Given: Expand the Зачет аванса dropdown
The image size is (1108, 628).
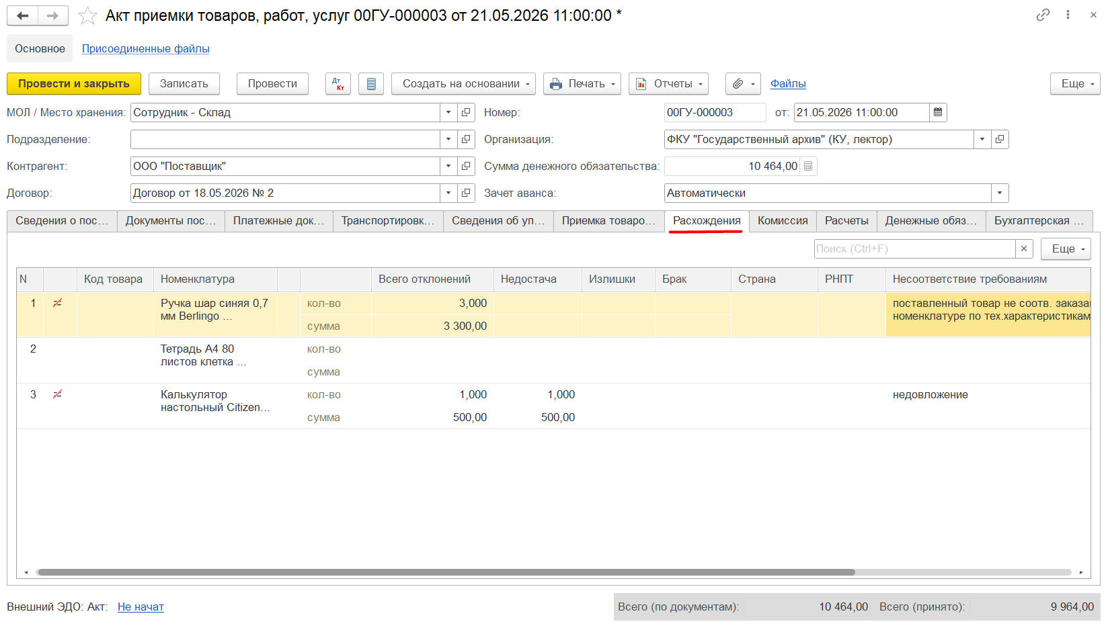Looking at the screenshot, I should coord(1000,193).
